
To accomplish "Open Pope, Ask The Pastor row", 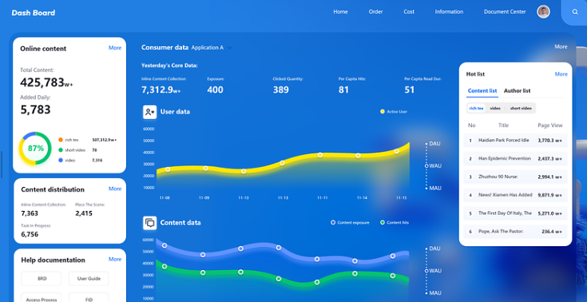I will pyautogui.click(x=515, y=232).
